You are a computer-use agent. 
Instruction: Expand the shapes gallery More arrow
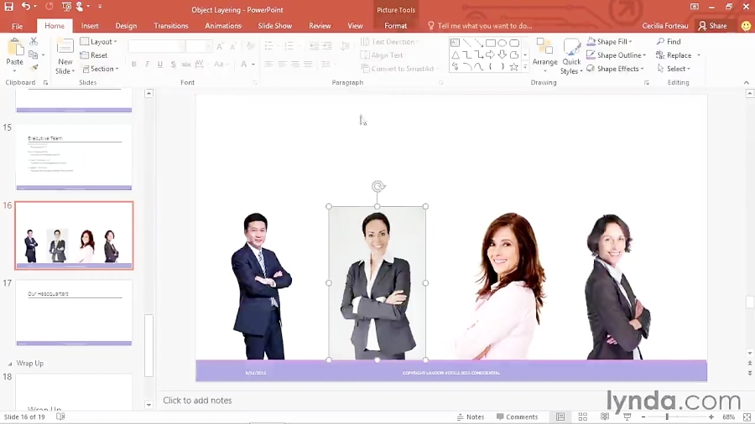(525, 67)
